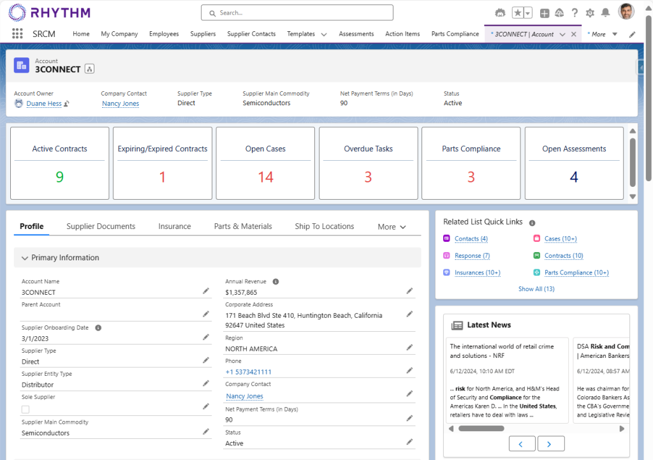Open the notifications bell
Viewport: 653px width, 460px height.
click(605, 13)
